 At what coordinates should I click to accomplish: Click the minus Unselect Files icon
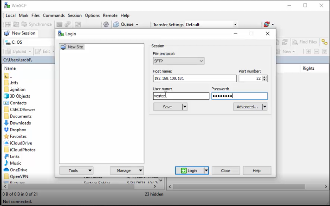pos(317,51)
